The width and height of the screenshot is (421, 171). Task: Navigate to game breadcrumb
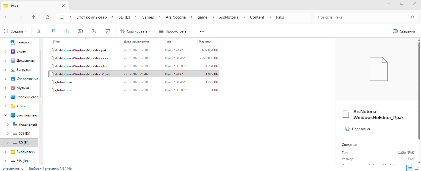(x=202, y=17)
